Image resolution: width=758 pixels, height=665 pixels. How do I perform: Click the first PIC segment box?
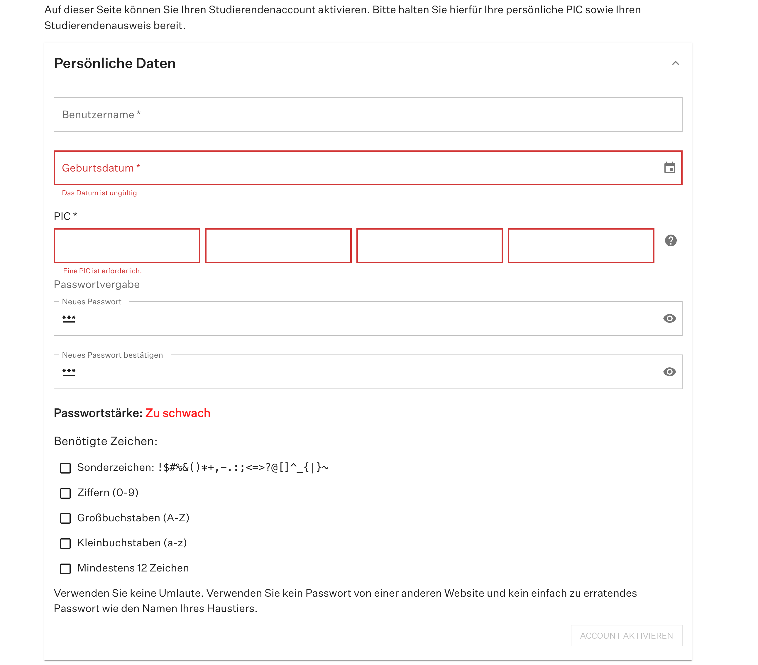point(127,246)
